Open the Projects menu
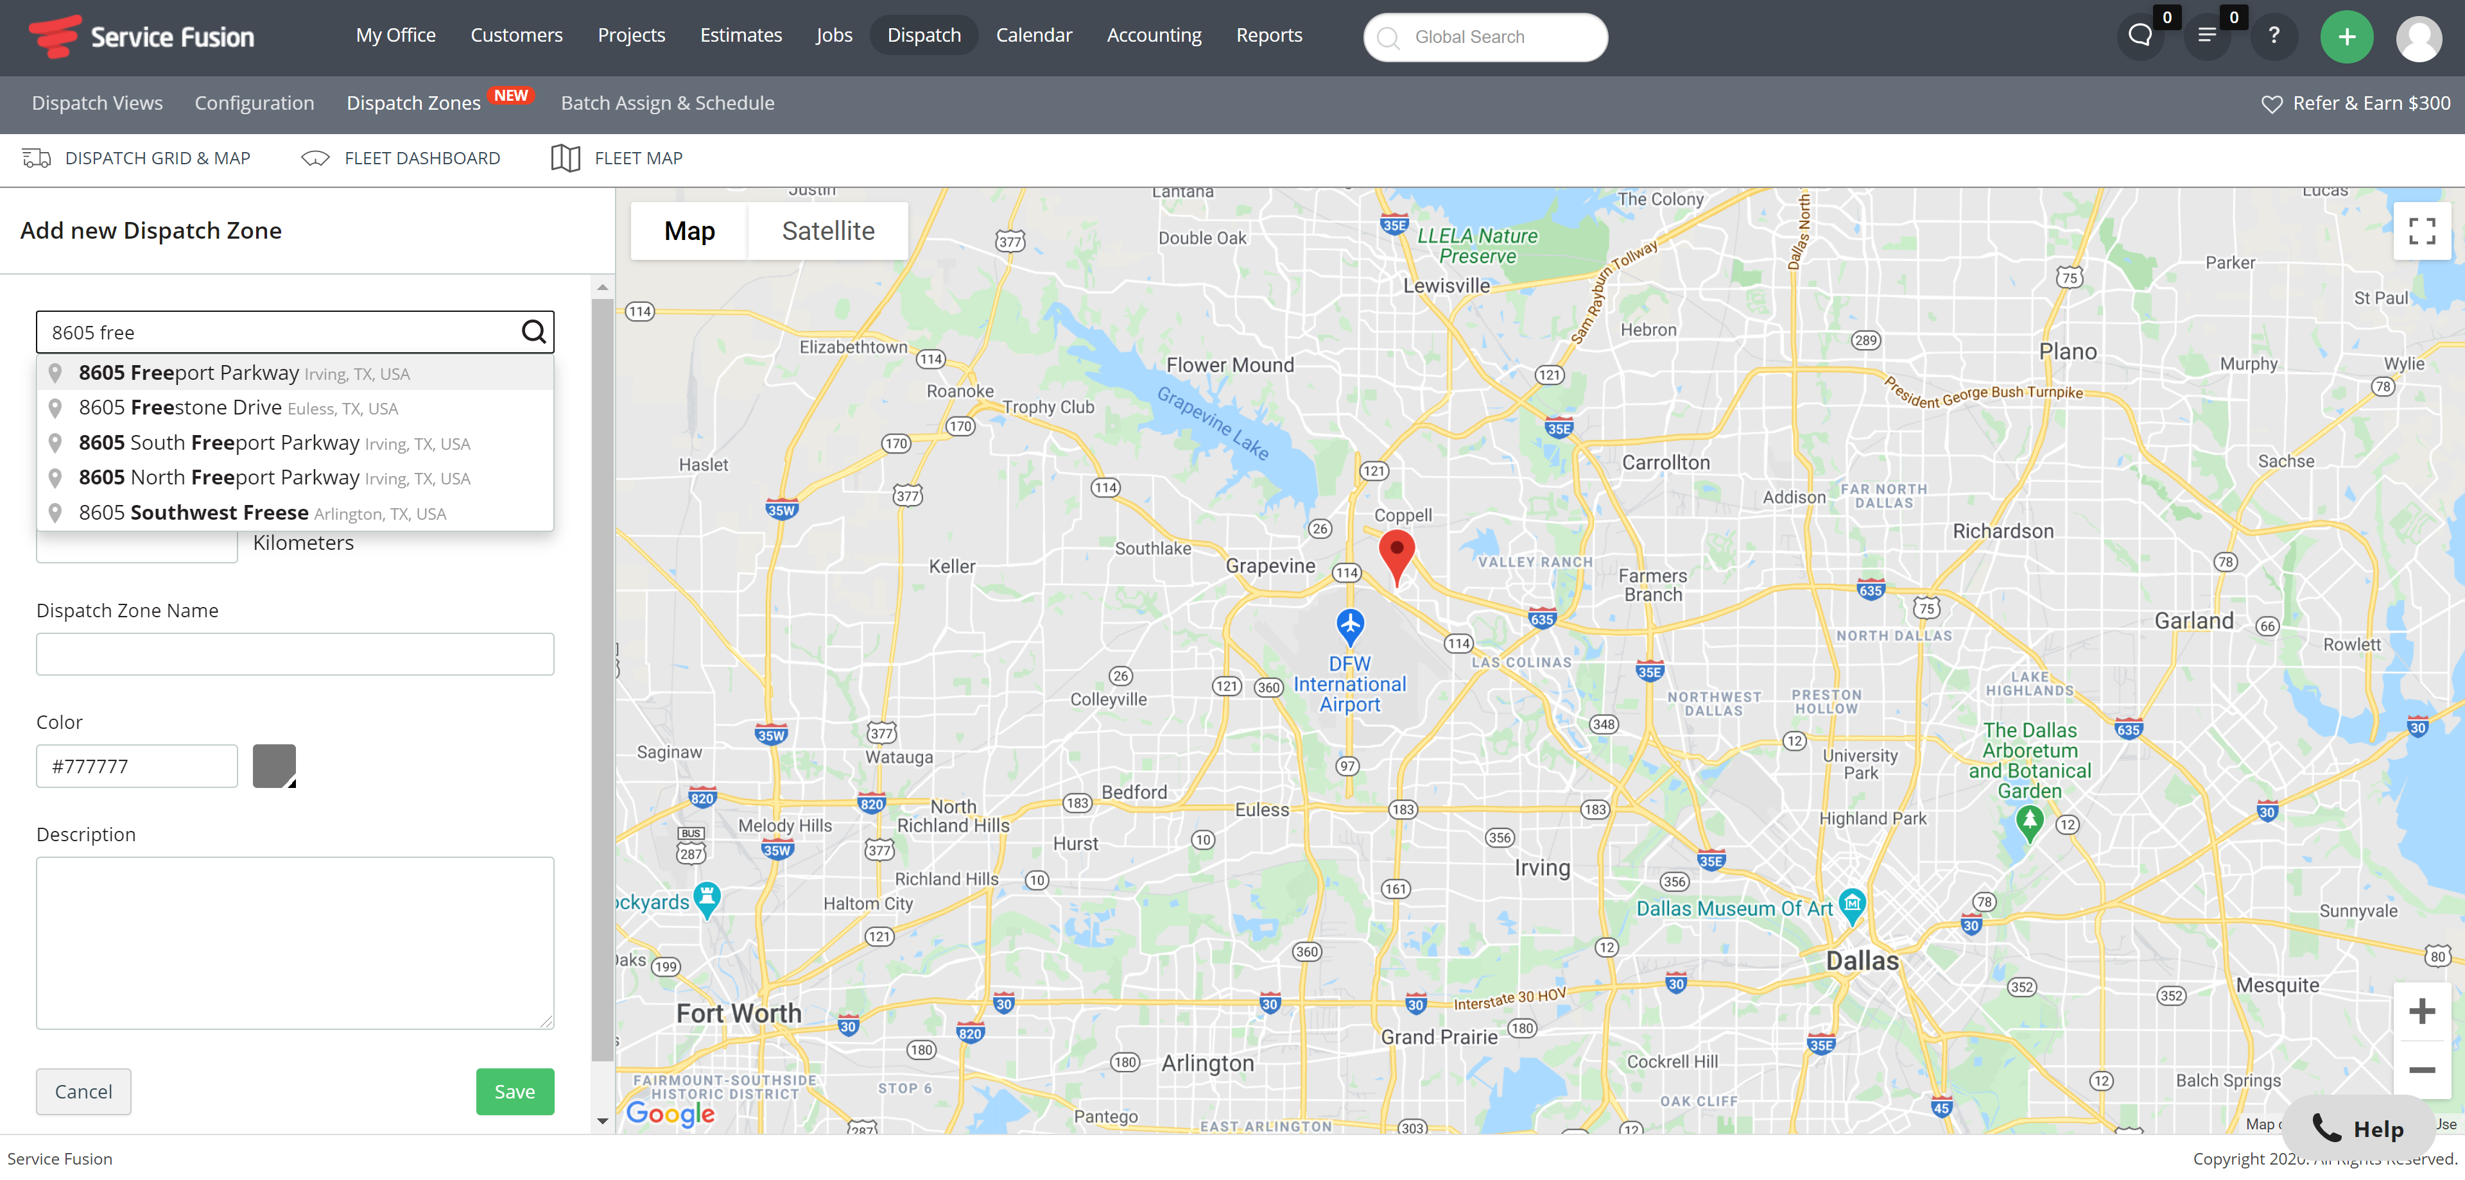This screenshot has height=1180, width=2465. tap(630, 35)
